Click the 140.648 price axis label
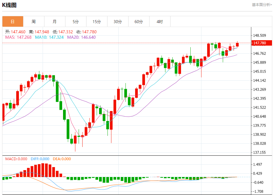This screenshot has width=275, height=195. (x=259, y=116)
